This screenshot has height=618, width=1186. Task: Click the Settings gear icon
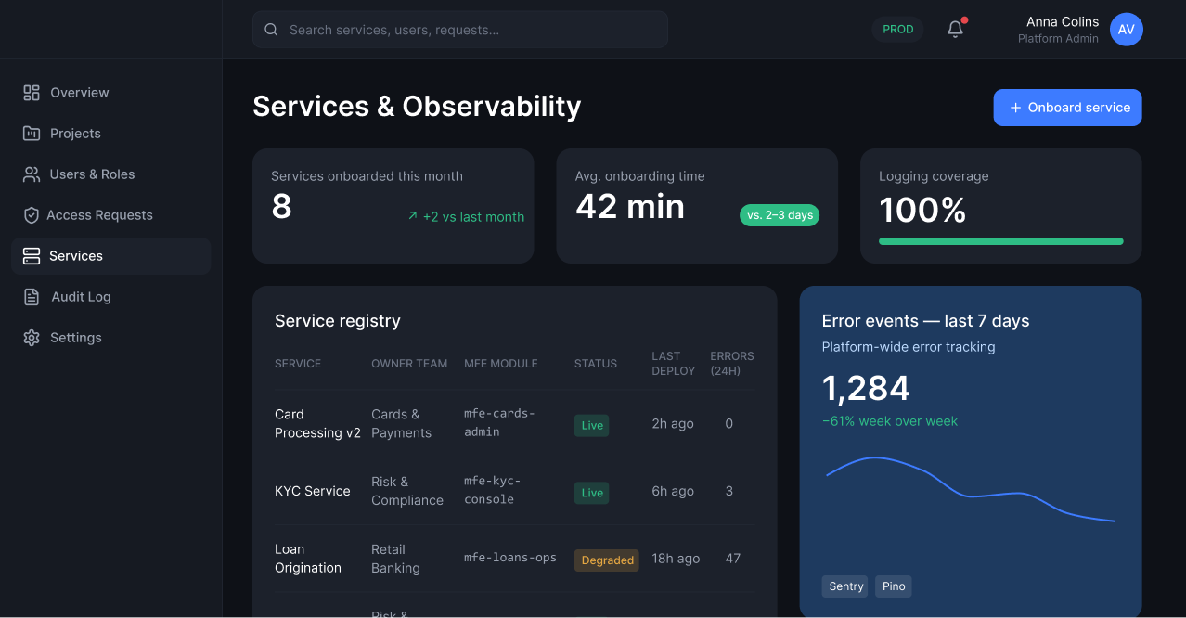32,338
